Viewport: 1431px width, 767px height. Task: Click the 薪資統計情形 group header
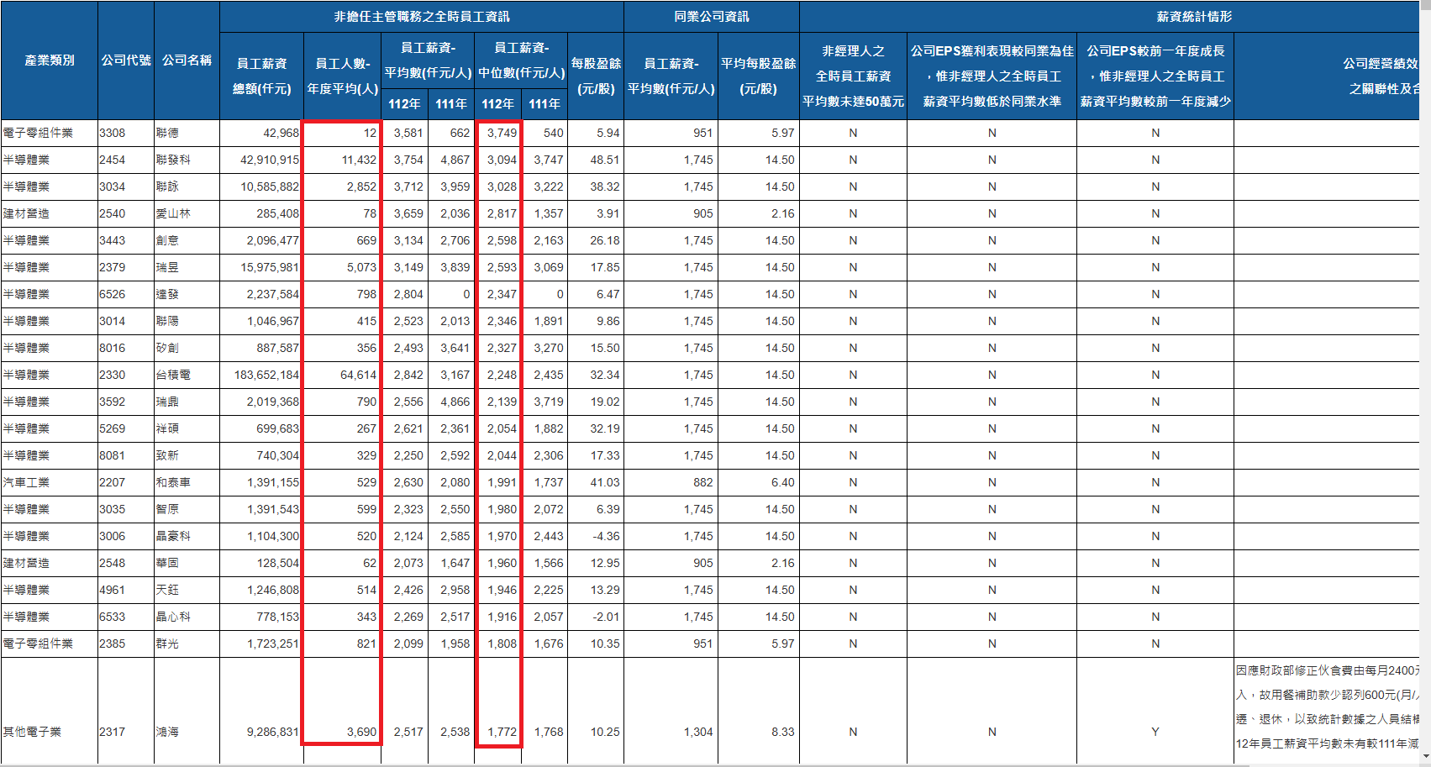tap(1194, 17)
